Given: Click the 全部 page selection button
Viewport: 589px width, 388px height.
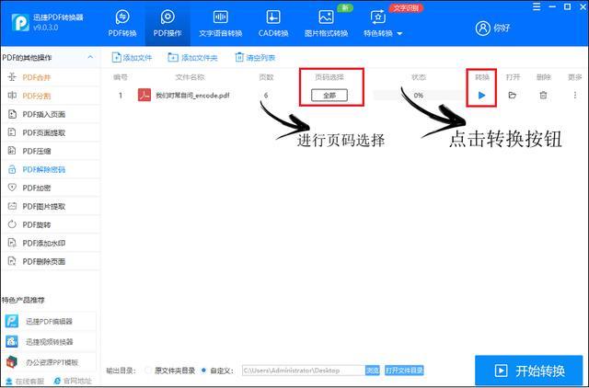Looking at the screenshot, I should (x=329, y=96).
